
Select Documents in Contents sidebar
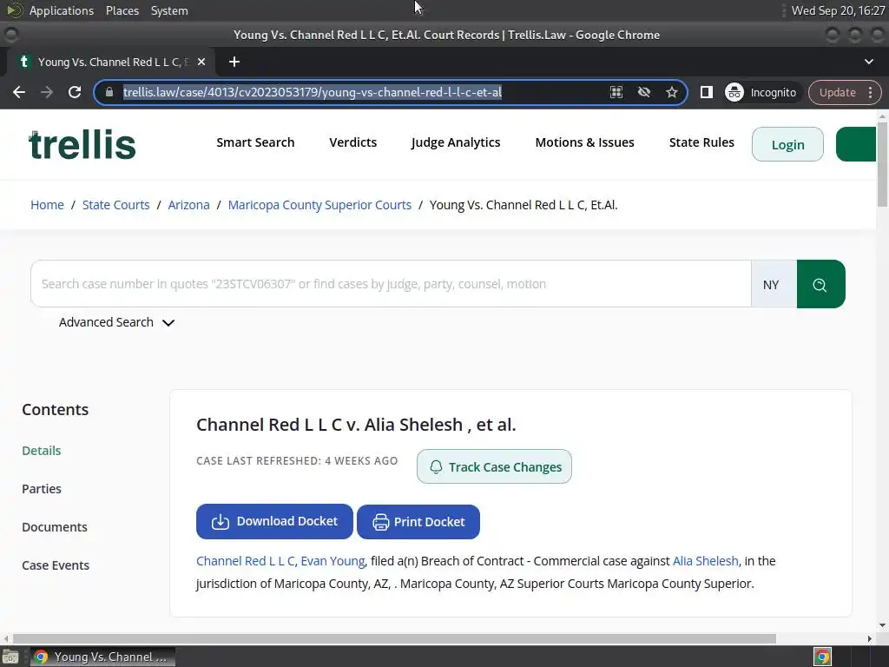[55, 527]
